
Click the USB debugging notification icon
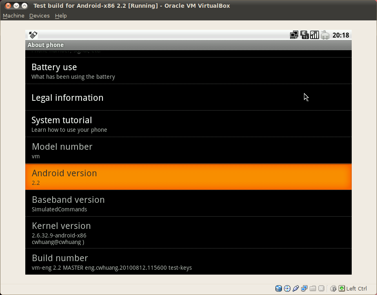(x=33, y=35)
